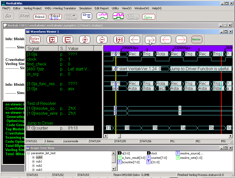This screenshot has height=178, width=235.
Task: Click the scope tree scrollbar up arrow
Action: pyautogui.click(x=113, y=153)
